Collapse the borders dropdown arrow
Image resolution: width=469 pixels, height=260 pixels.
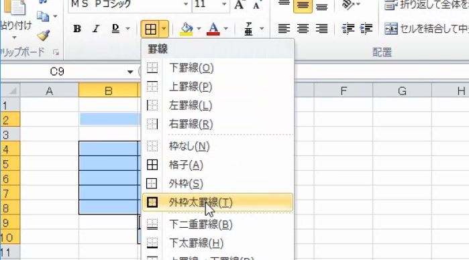(x=164, y=29)
